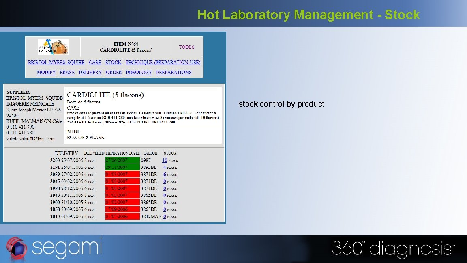Open the PREPARATIONS link
The height and width of the screenshot is (263, 467).
coord(174,73)
